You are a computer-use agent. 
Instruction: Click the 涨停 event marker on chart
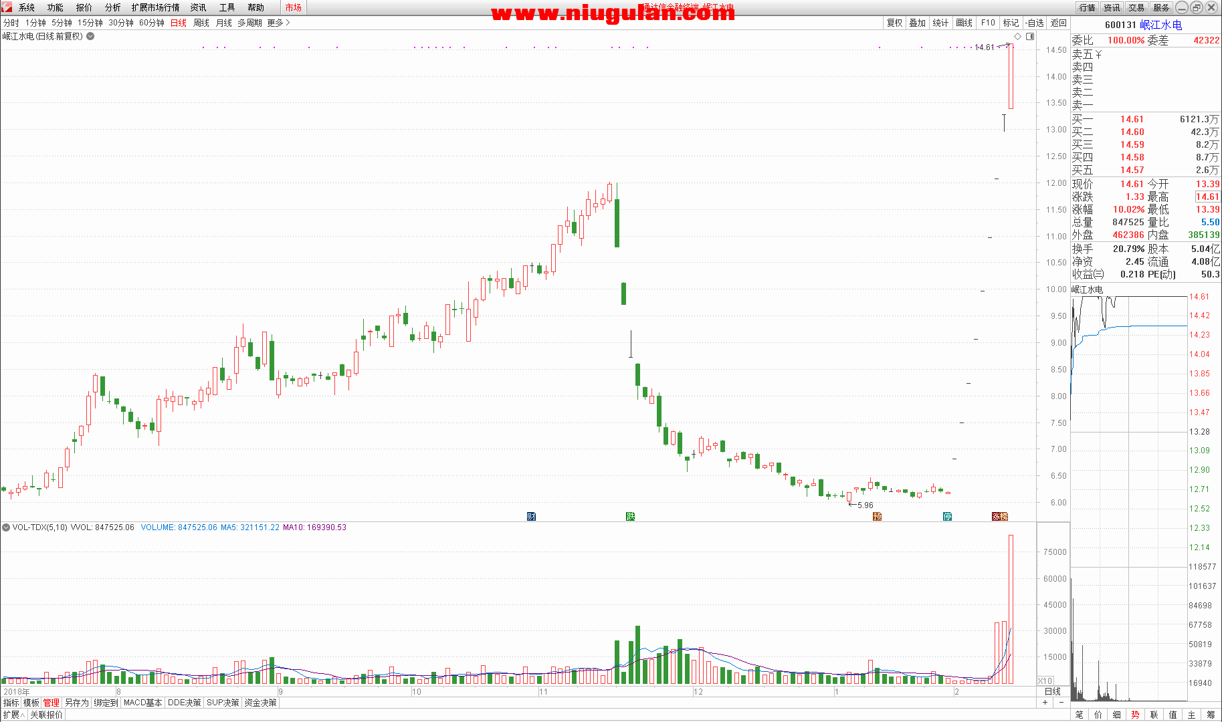coord(999,516)
